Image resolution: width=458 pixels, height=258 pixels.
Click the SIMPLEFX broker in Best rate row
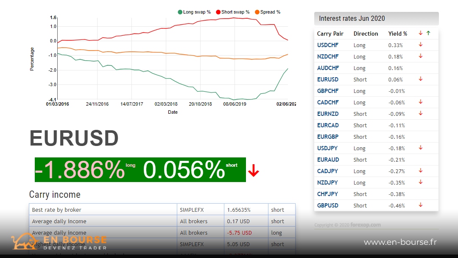192,210
